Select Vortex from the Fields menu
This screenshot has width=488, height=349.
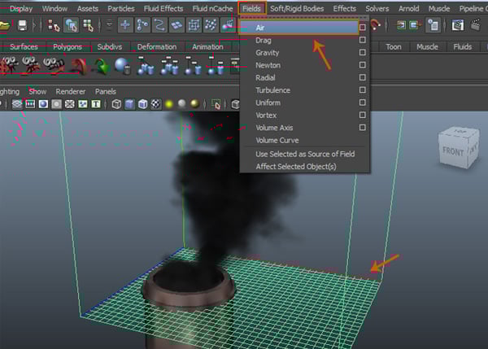[266, 116]
